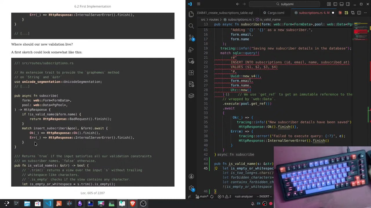Click 'Loc. 605 of 2207' in ebook reader
This screenshot has height=208, width=371.
[x=93, y=193]
